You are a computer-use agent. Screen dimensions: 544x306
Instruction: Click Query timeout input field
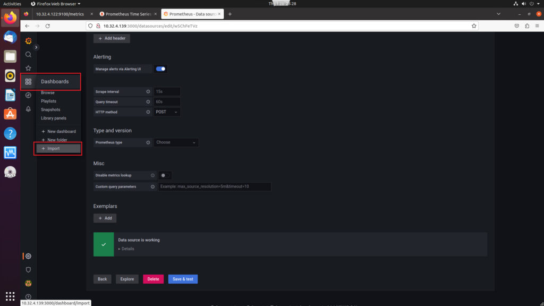[x=167, y=101]
